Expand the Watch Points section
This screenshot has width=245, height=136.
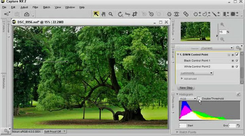coord(177,132)
